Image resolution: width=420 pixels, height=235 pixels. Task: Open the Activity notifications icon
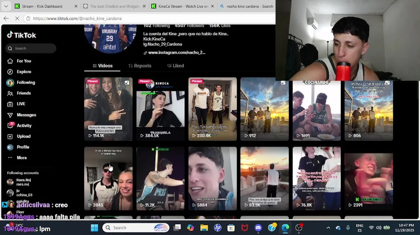[x=10, y=125]
